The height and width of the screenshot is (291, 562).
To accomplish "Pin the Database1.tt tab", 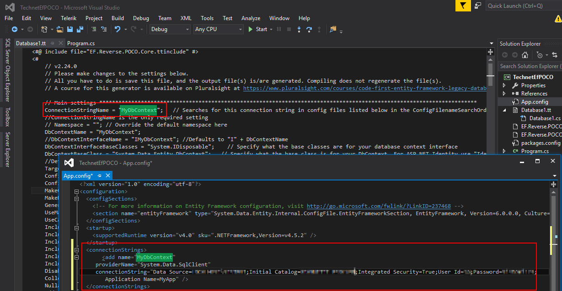I will pyautogui.click(x=53, y=43).
